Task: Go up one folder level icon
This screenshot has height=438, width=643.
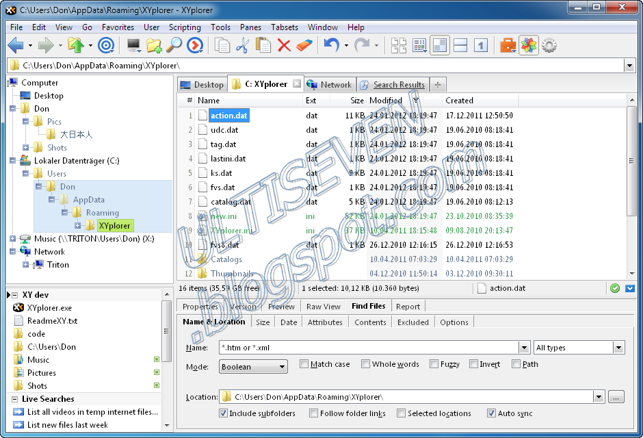Action: (x=76, y=45)
